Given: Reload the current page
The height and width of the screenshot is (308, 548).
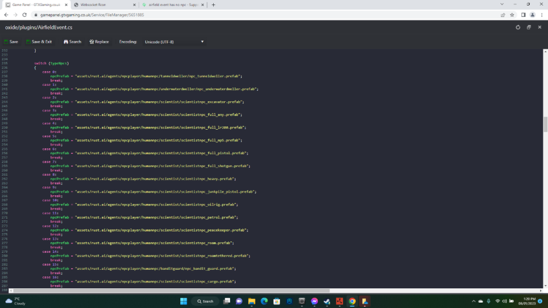Looking at the screenshot, I should (x=25, y=15).
